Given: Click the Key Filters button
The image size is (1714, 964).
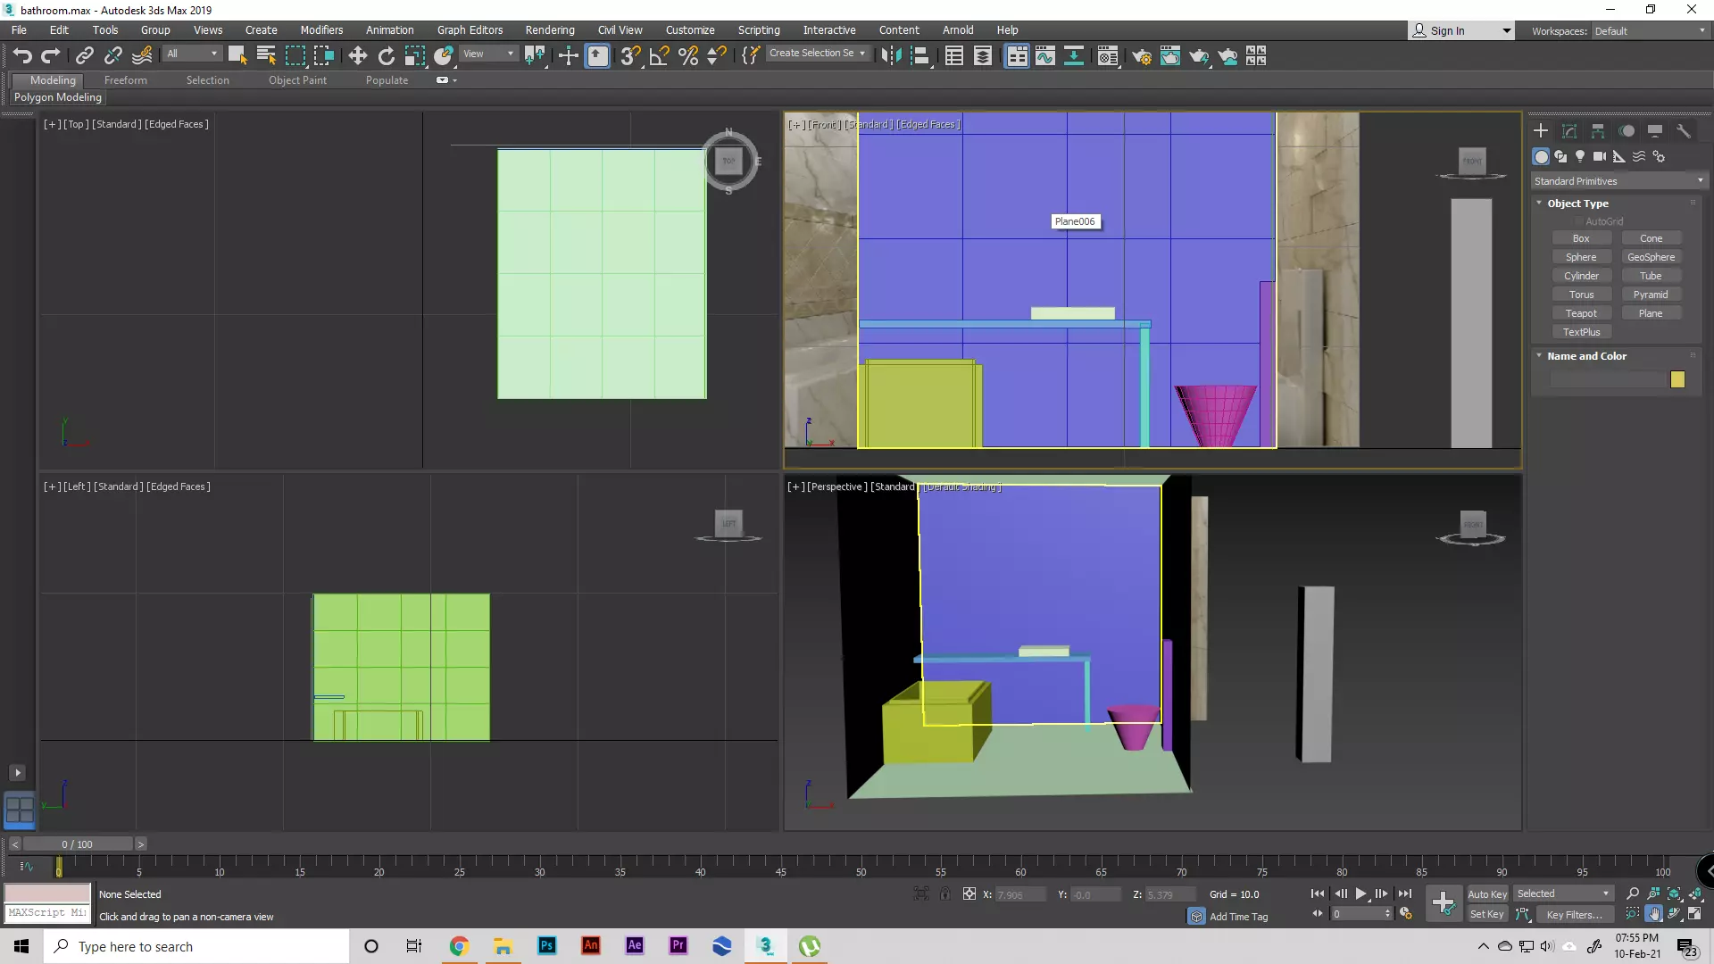Looking at the screenshot, I should [1573, 915].
